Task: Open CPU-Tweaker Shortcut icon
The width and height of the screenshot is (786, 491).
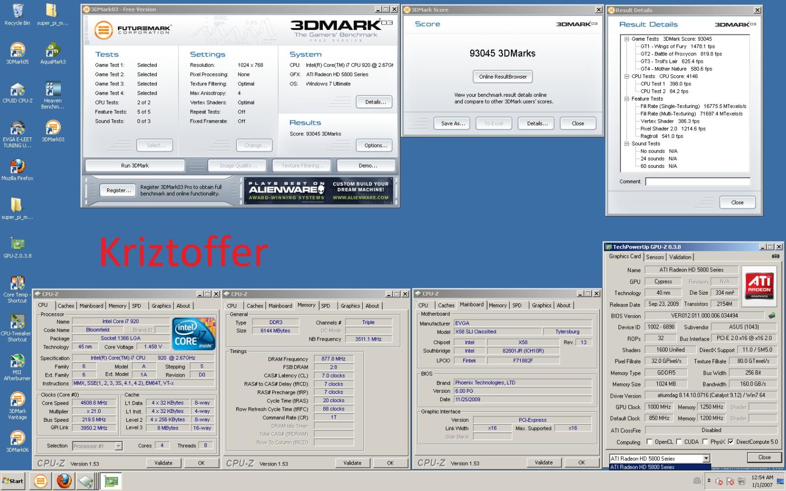Action: coord(17,328)
